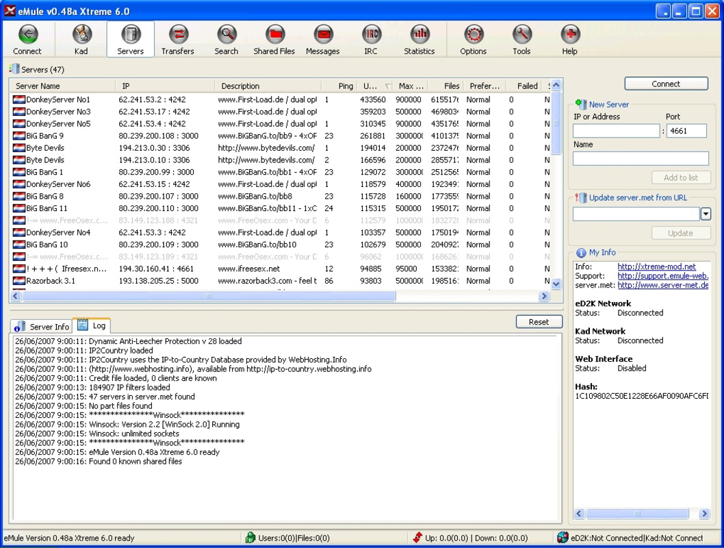Open the server.met URL dropdown arrow
Screen dimensions: 724x548
point(706,214)
